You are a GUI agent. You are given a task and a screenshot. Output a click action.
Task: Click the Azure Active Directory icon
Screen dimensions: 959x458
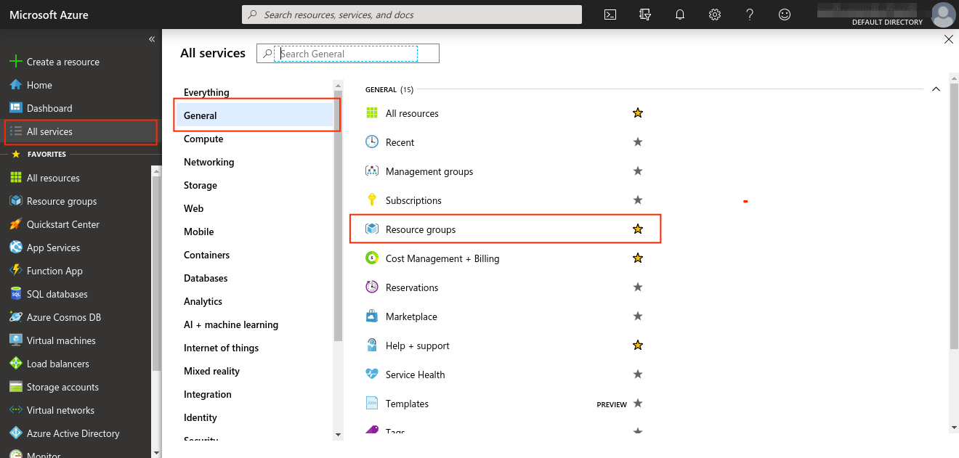pos(16,433)
